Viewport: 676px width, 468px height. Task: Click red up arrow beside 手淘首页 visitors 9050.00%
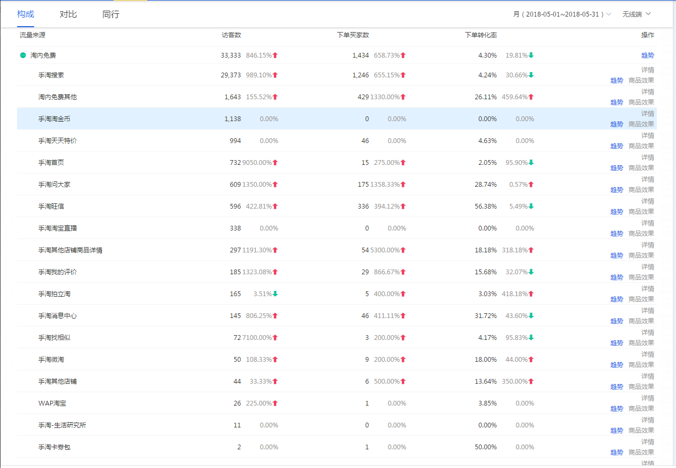point(276,163)
